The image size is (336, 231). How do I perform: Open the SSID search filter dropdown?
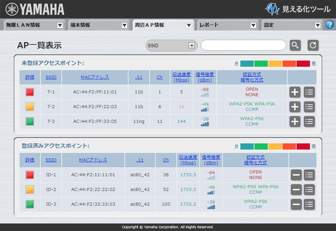pyautogui.click(x=191, y=45)
